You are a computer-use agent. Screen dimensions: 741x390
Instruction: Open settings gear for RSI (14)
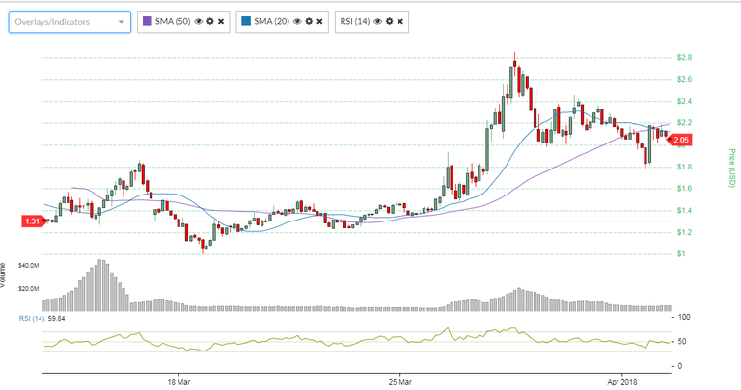(x=388, y=21)
